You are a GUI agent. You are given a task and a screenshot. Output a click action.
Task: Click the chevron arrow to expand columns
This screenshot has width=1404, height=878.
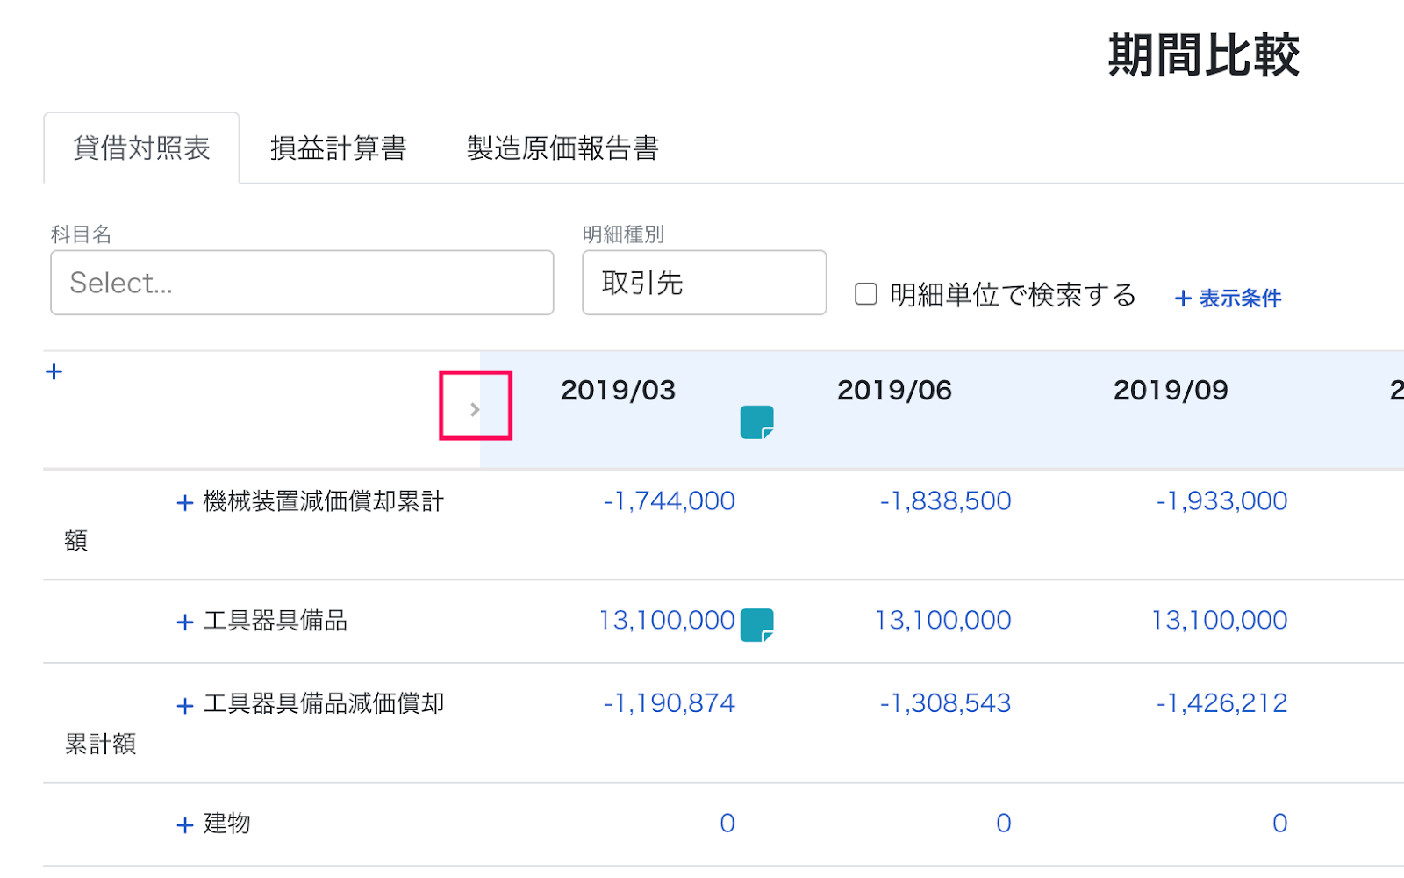pos(475,409)
